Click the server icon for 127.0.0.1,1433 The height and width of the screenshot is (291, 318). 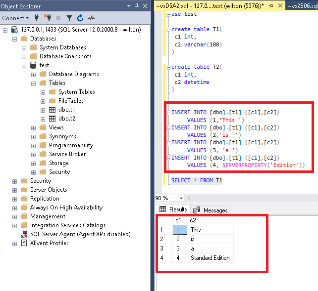[x=14, y=30]
